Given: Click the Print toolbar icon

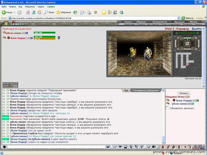Looking at the screenshot, I should 89,12.
